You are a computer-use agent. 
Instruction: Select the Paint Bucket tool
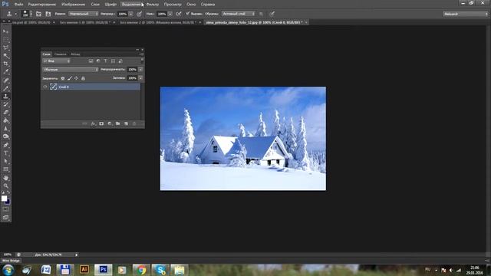coord(5,121)
